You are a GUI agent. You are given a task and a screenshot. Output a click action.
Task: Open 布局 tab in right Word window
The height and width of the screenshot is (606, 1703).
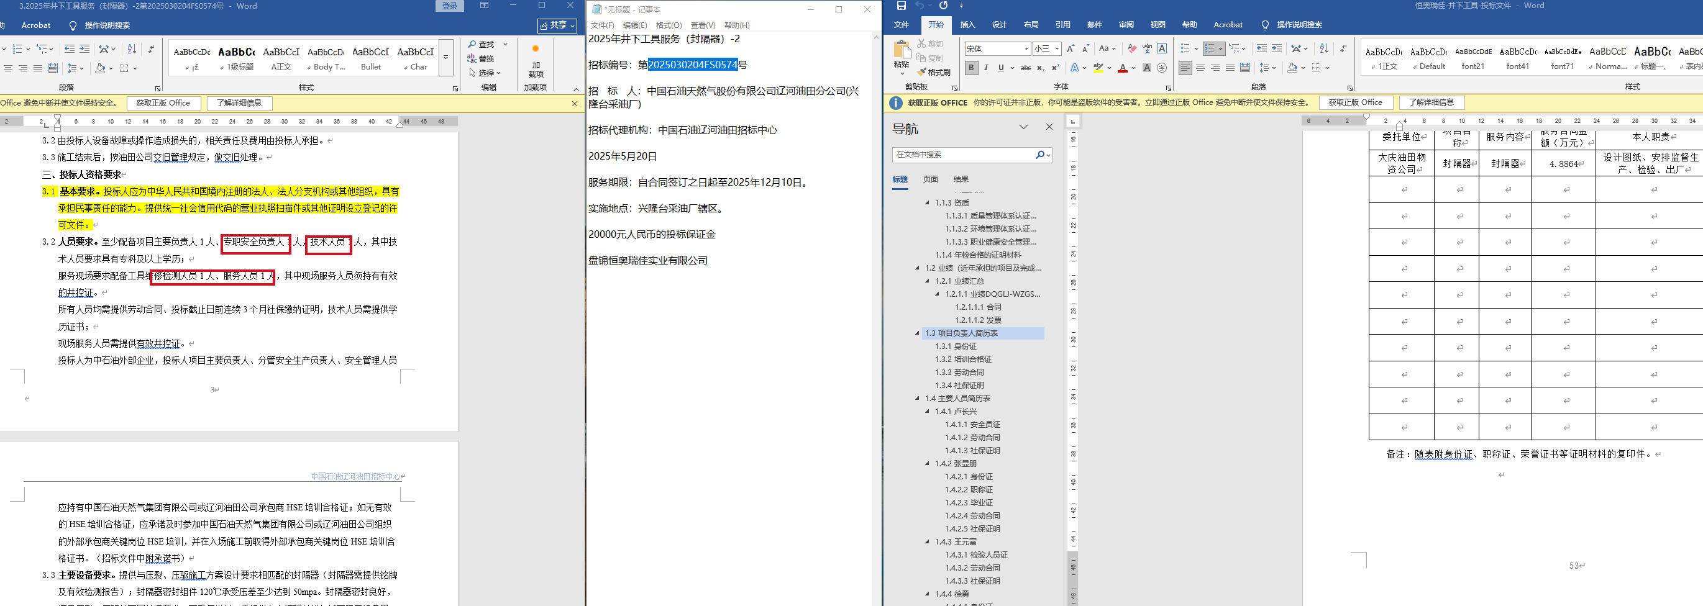point(1031,25)
